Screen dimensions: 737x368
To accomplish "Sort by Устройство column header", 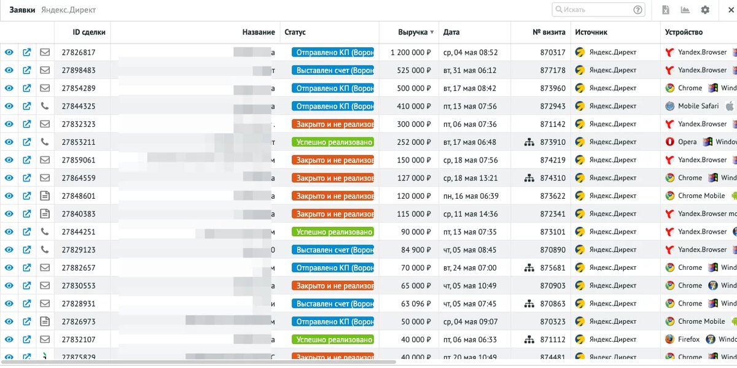I will click(x=684, y=32).
